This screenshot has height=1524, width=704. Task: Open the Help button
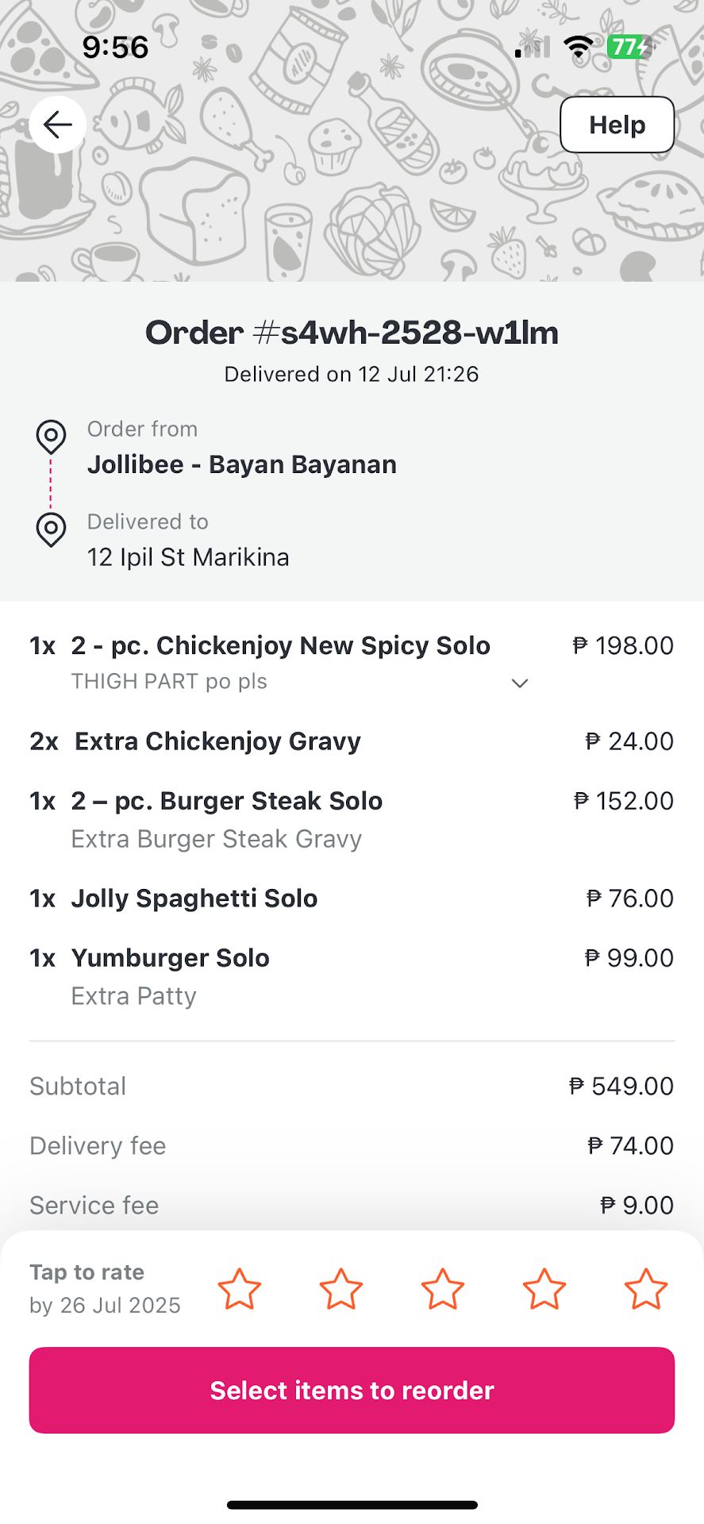pyautogui.click(x=617, y=125)
